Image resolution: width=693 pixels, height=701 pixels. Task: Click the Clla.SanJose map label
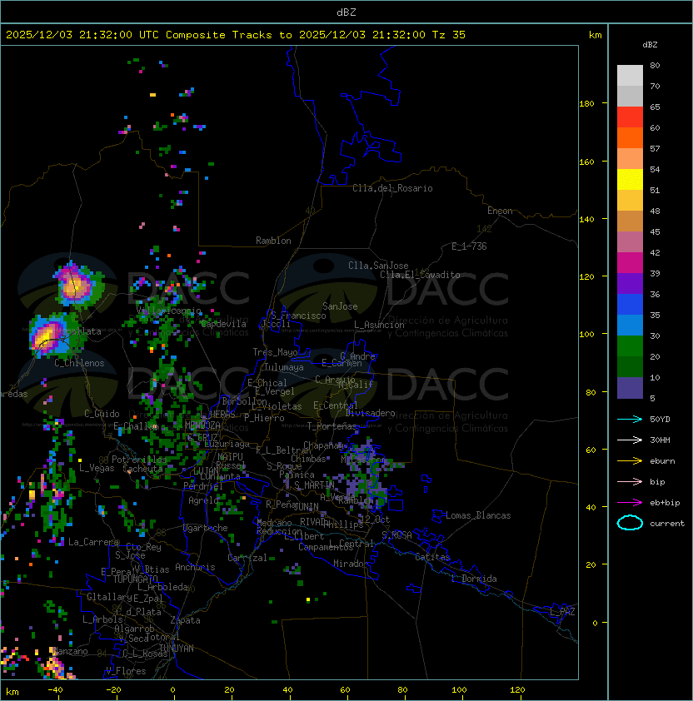(x=378, y=266)
